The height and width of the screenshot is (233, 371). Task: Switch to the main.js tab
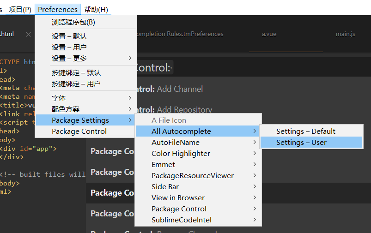click(x=345, y=34)
